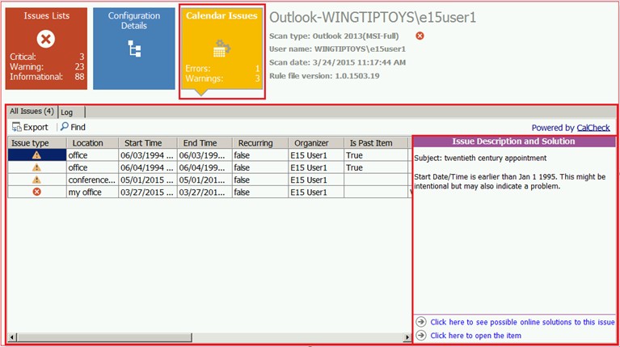
Task: Click arrow icon beside open the item link
Action: [x=421, y=335]
